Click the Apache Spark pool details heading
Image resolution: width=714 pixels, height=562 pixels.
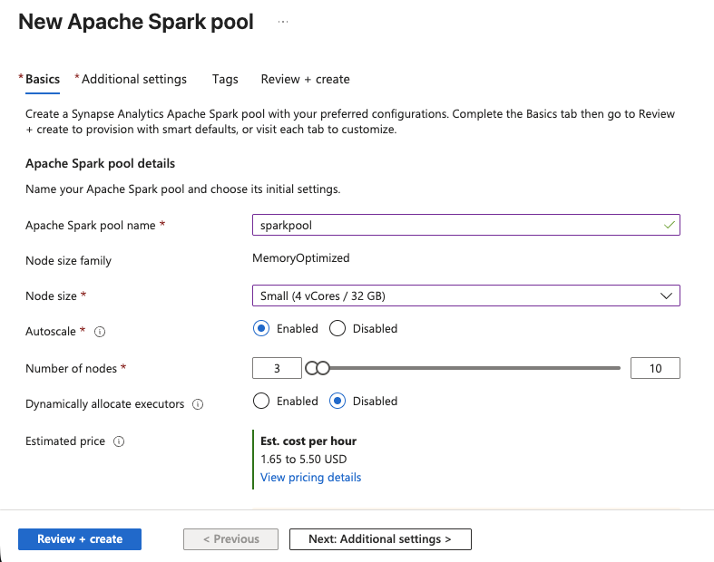(x=100, y=163)
